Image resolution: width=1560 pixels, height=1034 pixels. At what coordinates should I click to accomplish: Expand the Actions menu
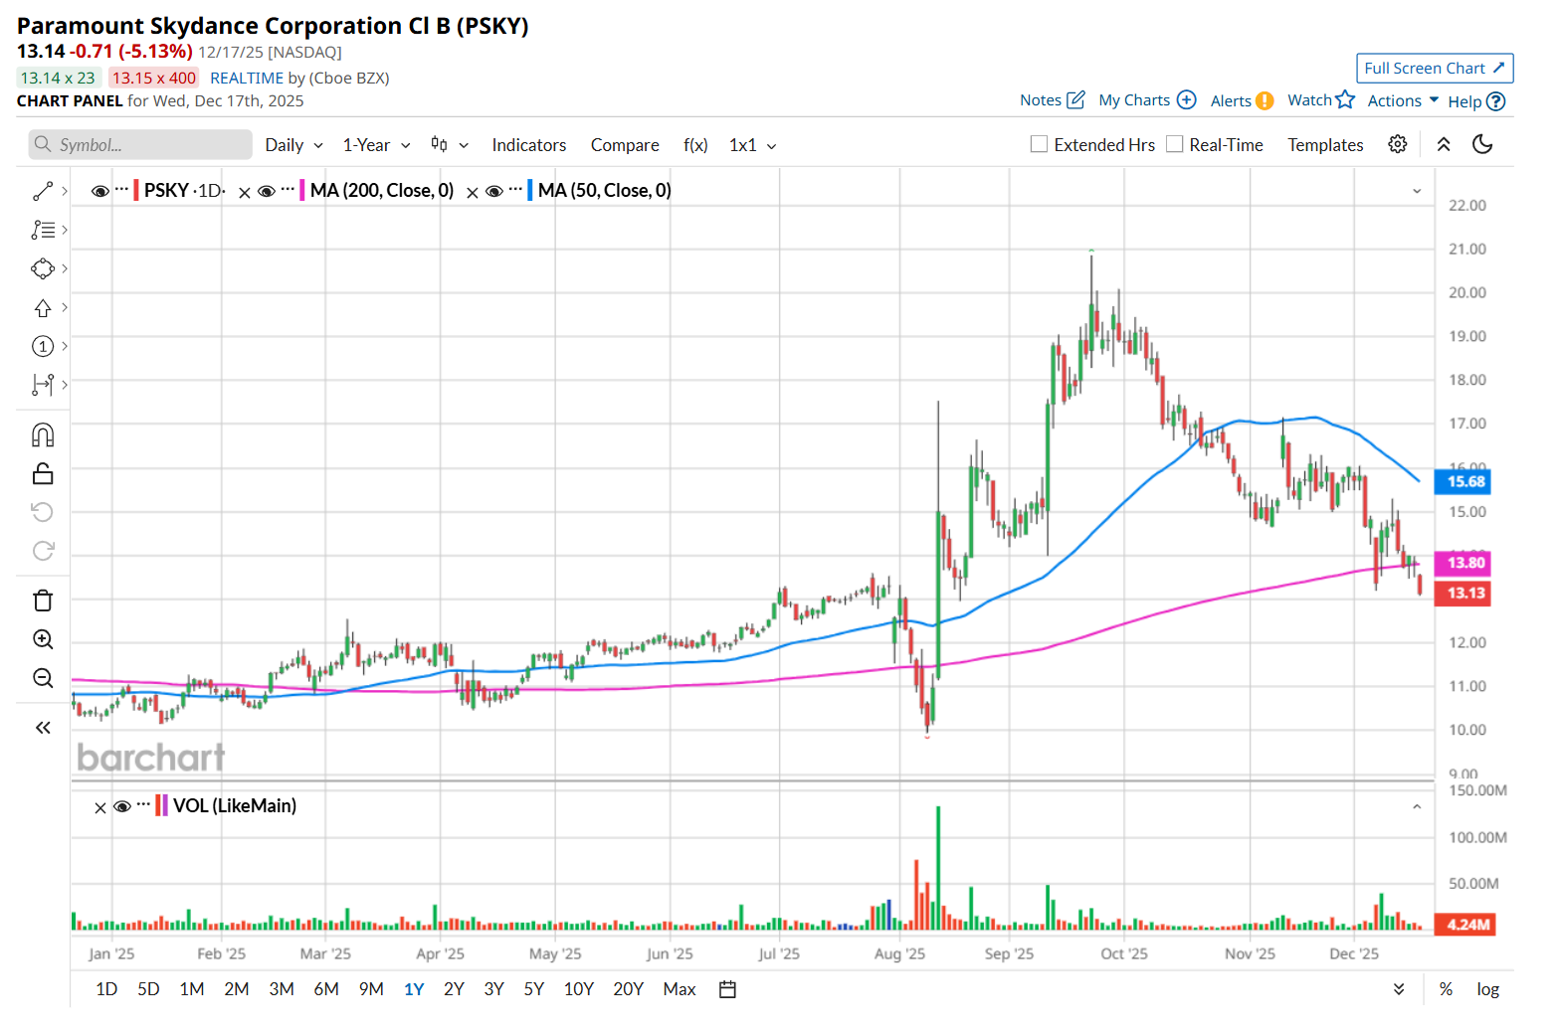click(1403, 100)
